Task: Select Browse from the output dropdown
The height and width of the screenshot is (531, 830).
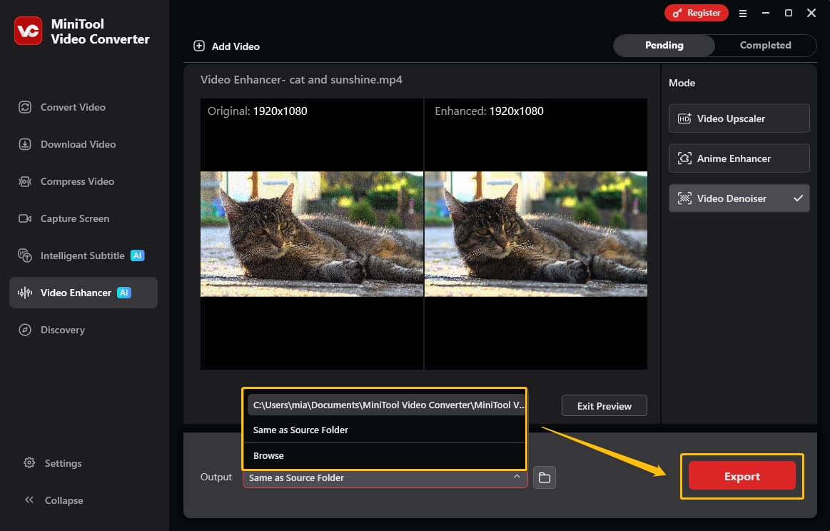Action: (x=268, y=455)
